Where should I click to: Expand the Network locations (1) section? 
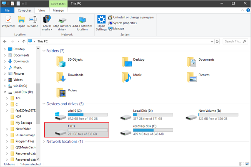[x=45, y=142]
